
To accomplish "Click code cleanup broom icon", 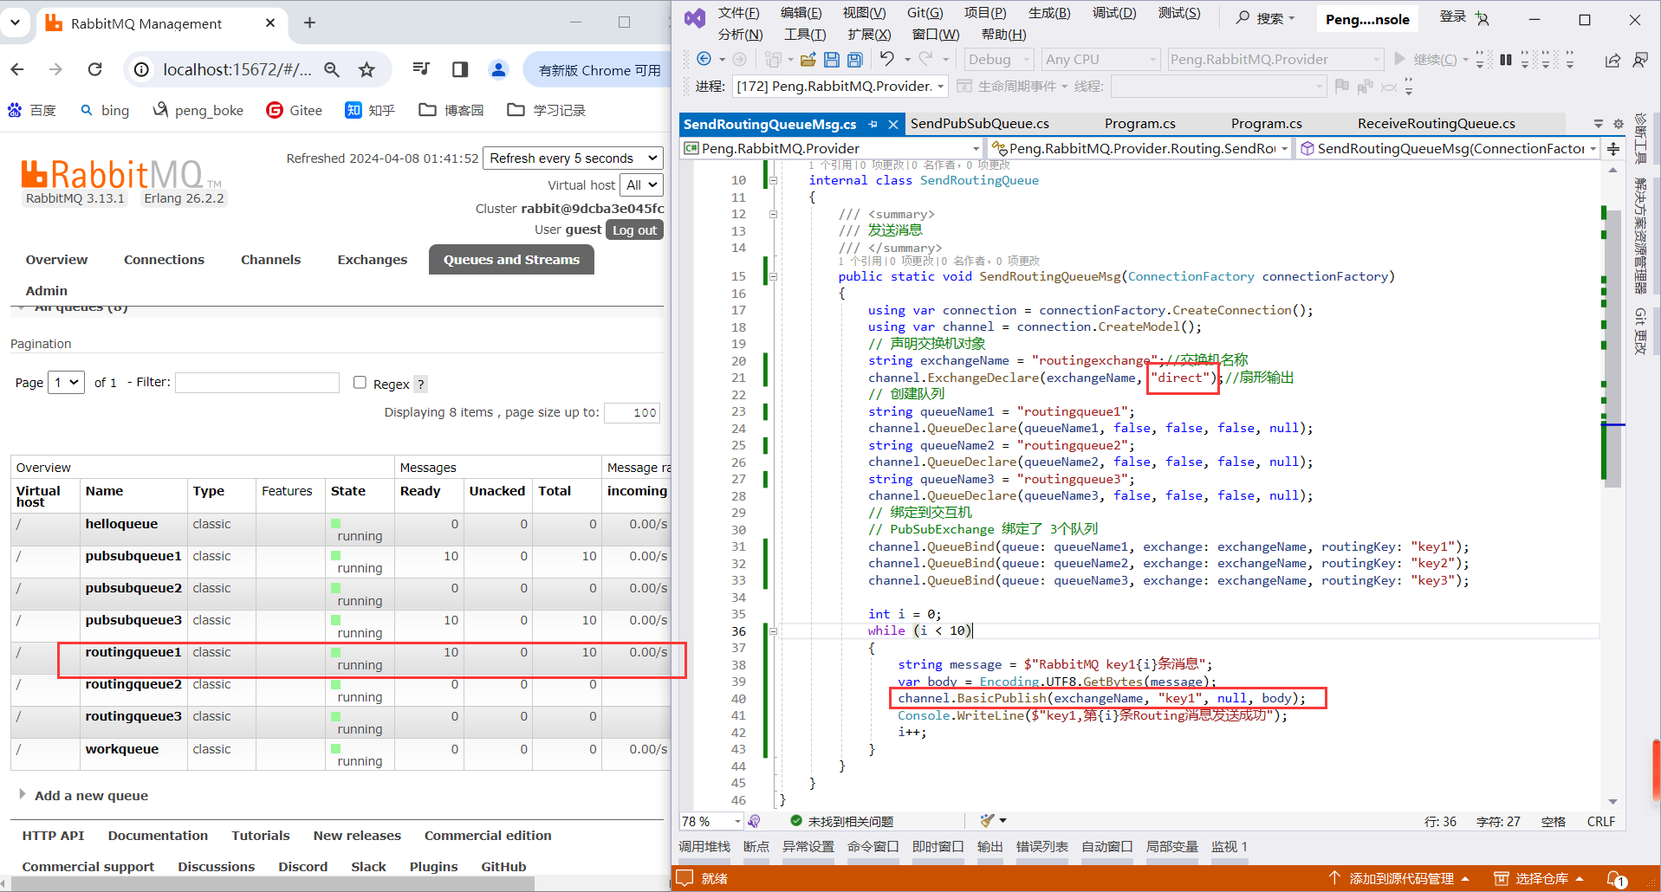I will click(x=987, y=820).
